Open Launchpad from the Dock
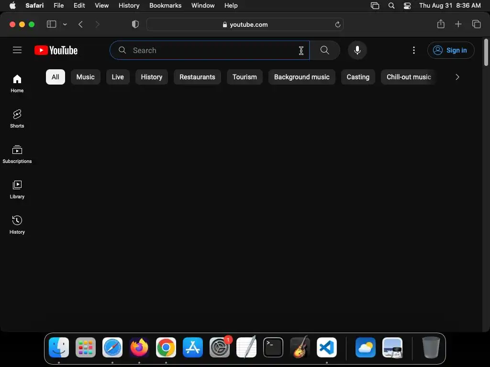The image size is (490, 367). click(86, 347)
